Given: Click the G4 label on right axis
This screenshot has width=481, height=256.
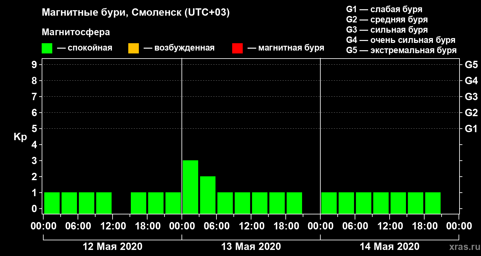Looking at the screenshot, I should coord(471,81).
